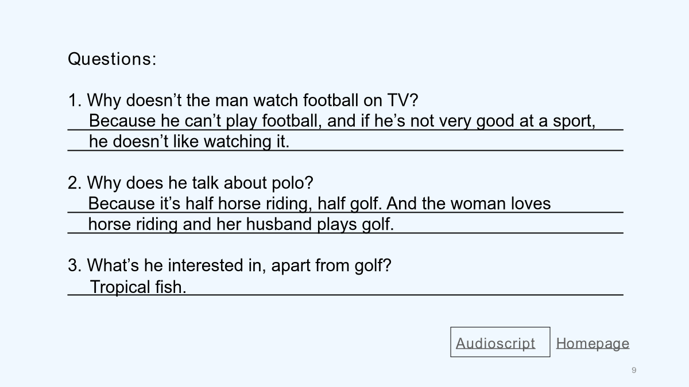Viewport: 689px width, 387px height.
Task: Click the answer line starting 'Because it's half horse'
Action: pyautogui.click(x=319, y=204)
